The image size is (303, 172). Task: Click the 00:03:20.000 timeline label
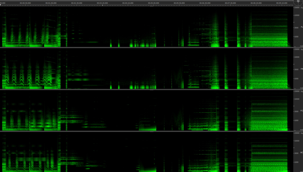pyautogui.click(x=102, y=3)
